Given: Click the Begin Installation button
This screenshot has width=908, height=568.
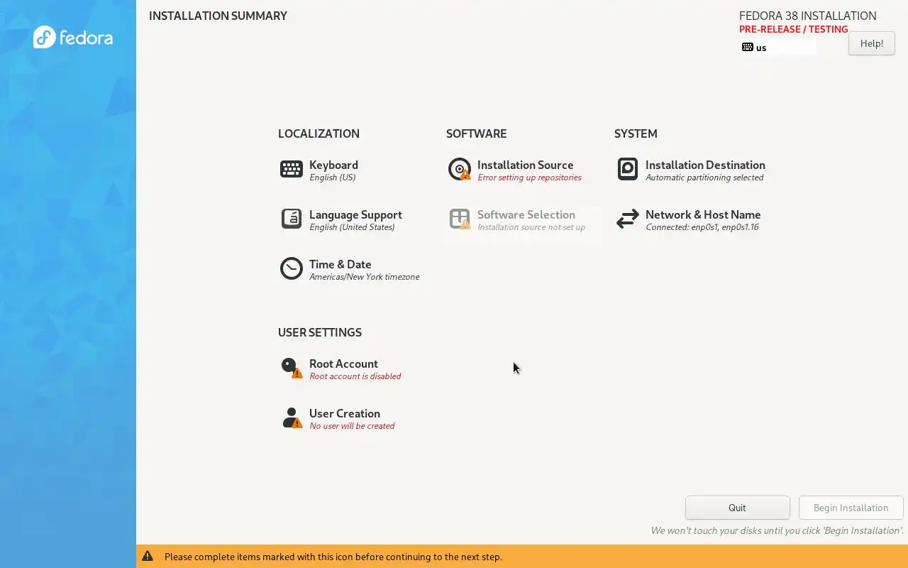Looking at the screenshot, I should click(851, 508).
